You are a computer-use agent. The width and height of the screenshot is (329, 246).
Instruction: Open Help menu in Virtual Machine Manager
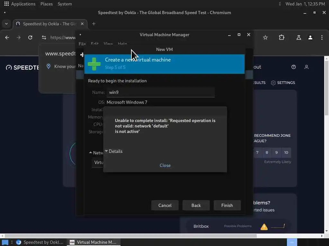[x=122, y=44]
